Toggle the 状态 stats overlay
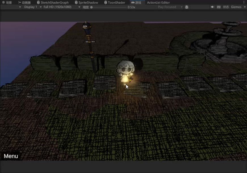The height and width of the screenshot is (173, 247). 226,7
